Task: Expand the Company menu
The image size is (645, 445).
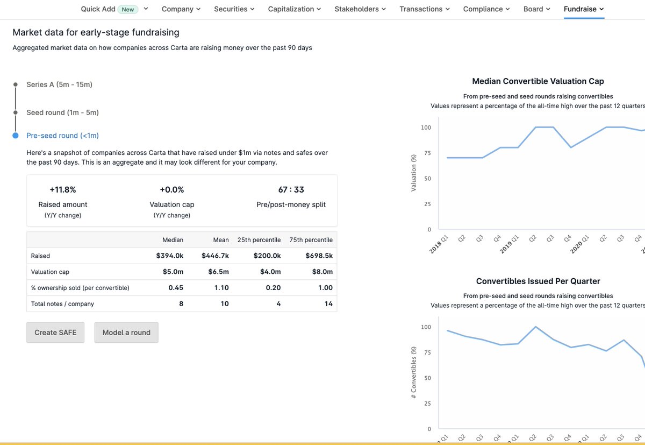Action: coord(181,9)
